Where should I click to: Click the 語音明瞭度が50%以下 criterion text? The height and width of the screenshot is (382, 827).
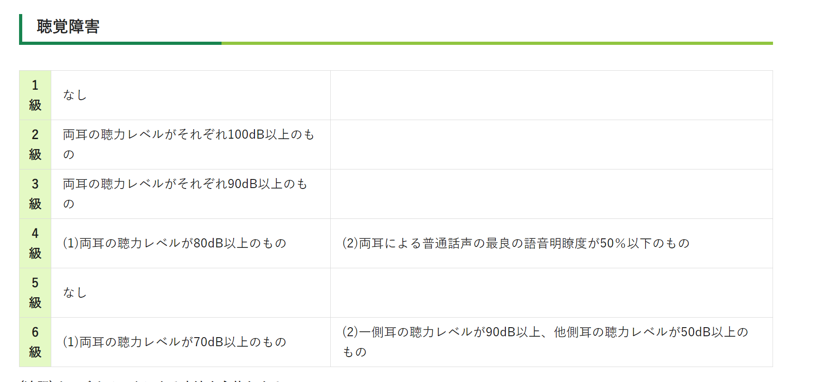point(516,243)
